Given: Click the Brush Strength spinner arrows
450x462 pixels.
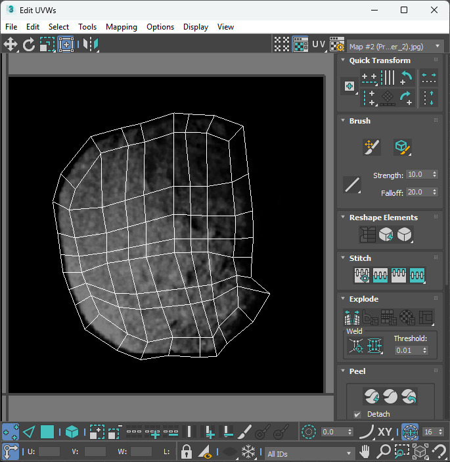Looking at the screenshot, I should pyautogui.click(x=434, y=175).
